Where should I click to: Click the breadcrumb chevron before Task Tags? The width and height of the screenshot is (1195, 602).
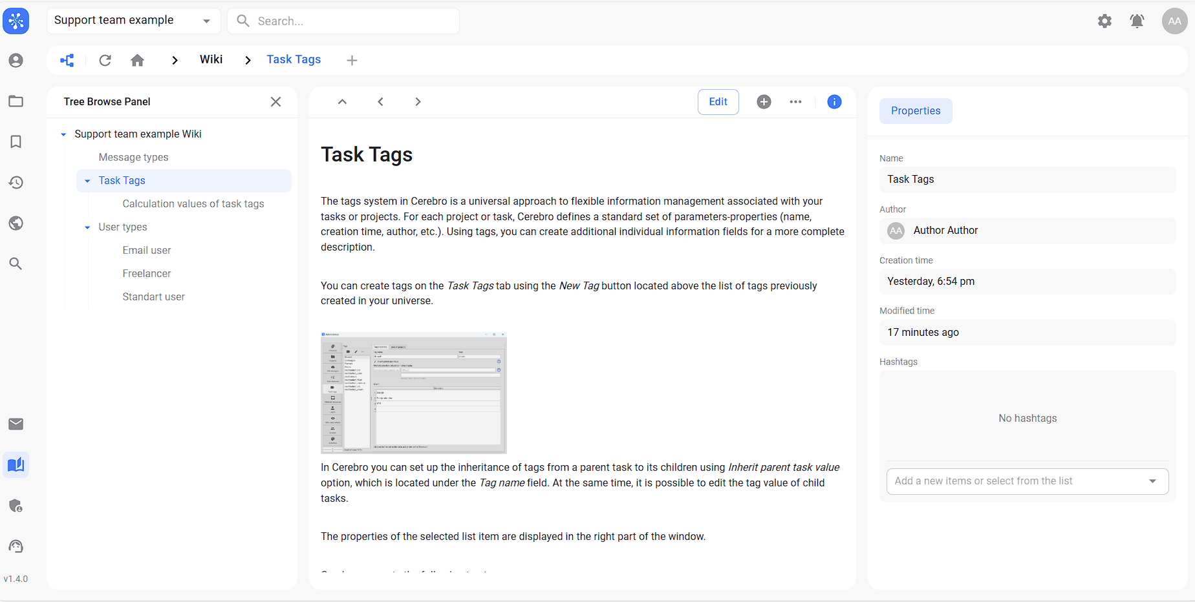click(248, 60)
